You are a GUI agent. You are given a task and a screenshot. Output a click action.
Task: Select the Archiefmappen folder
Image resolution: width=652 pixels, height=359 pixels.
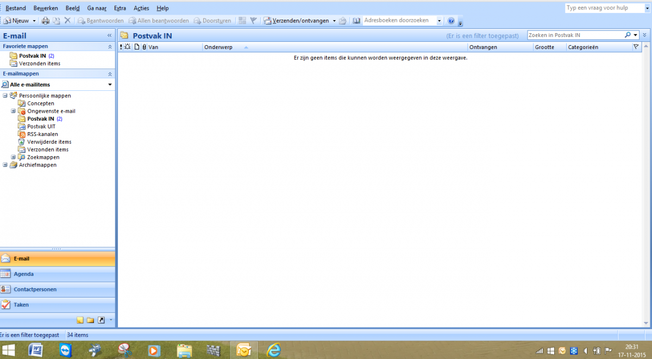pyautogui.click(x=37, y=165)
